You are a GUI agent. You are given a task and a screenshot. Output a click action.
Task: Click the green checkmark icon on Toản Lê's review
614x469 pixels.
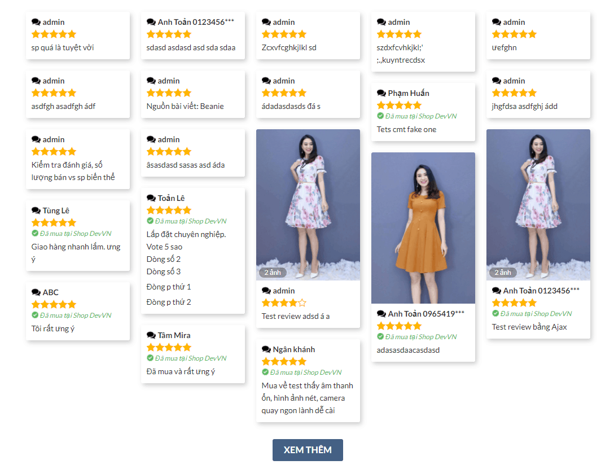pyautogui.click(x=150, y=221)
